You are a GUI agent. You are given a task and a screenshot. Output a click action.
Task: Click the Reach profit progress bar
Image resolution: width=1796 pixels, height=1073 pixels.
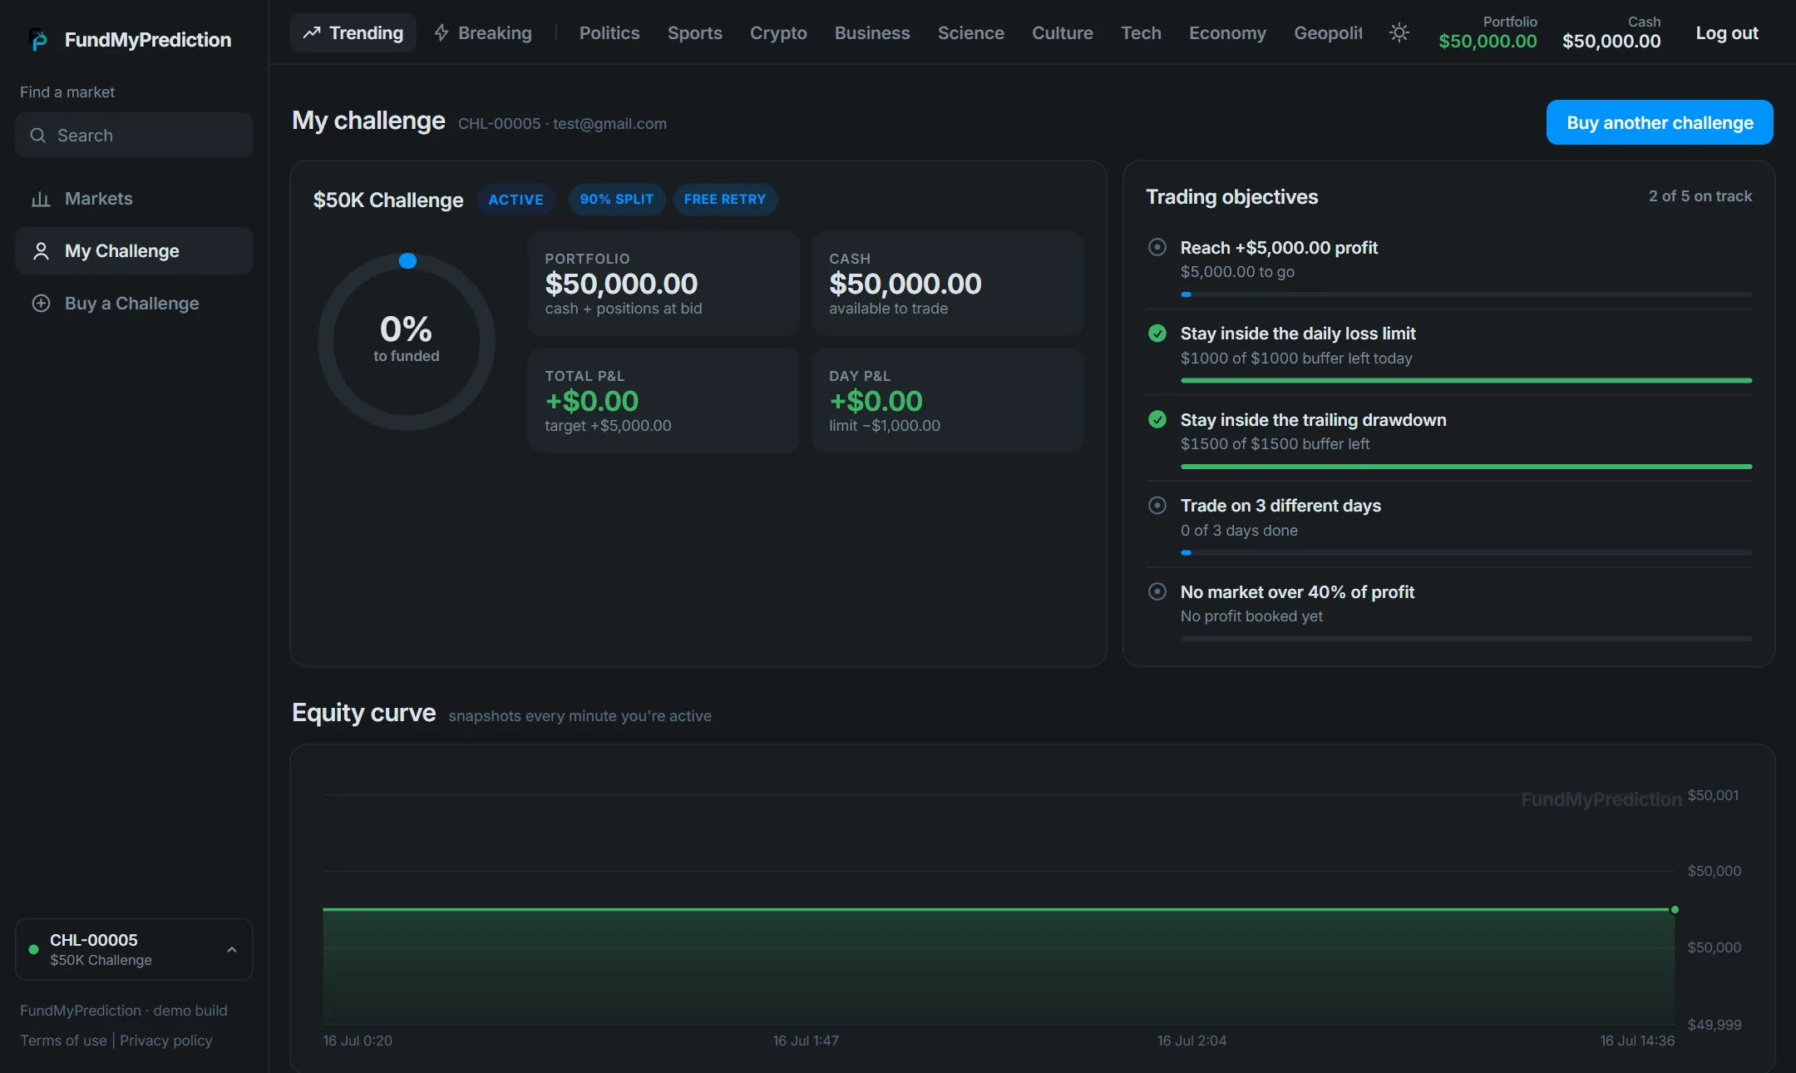(x=1466, y=294)
